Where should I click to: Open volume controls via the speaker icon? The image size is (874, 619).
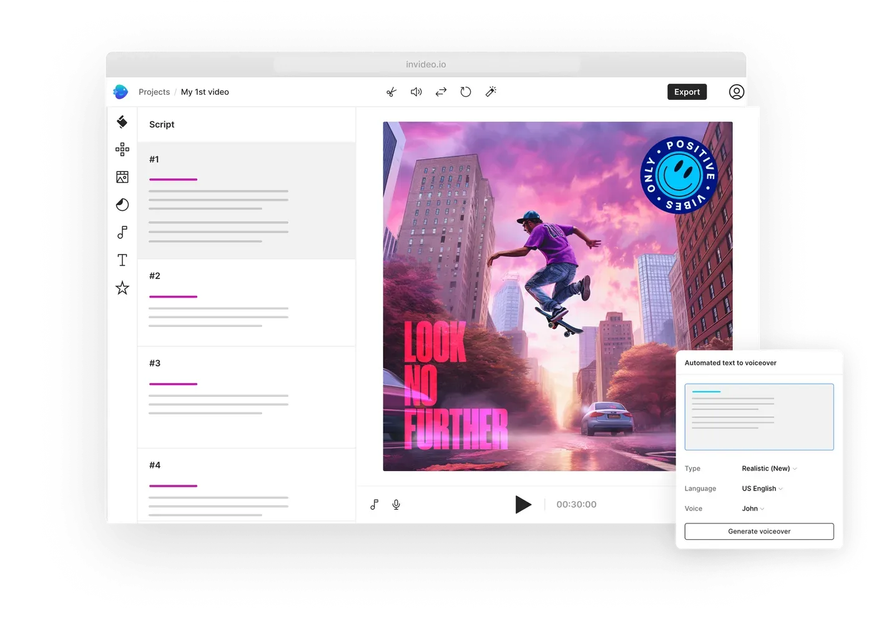coord(416,92)
